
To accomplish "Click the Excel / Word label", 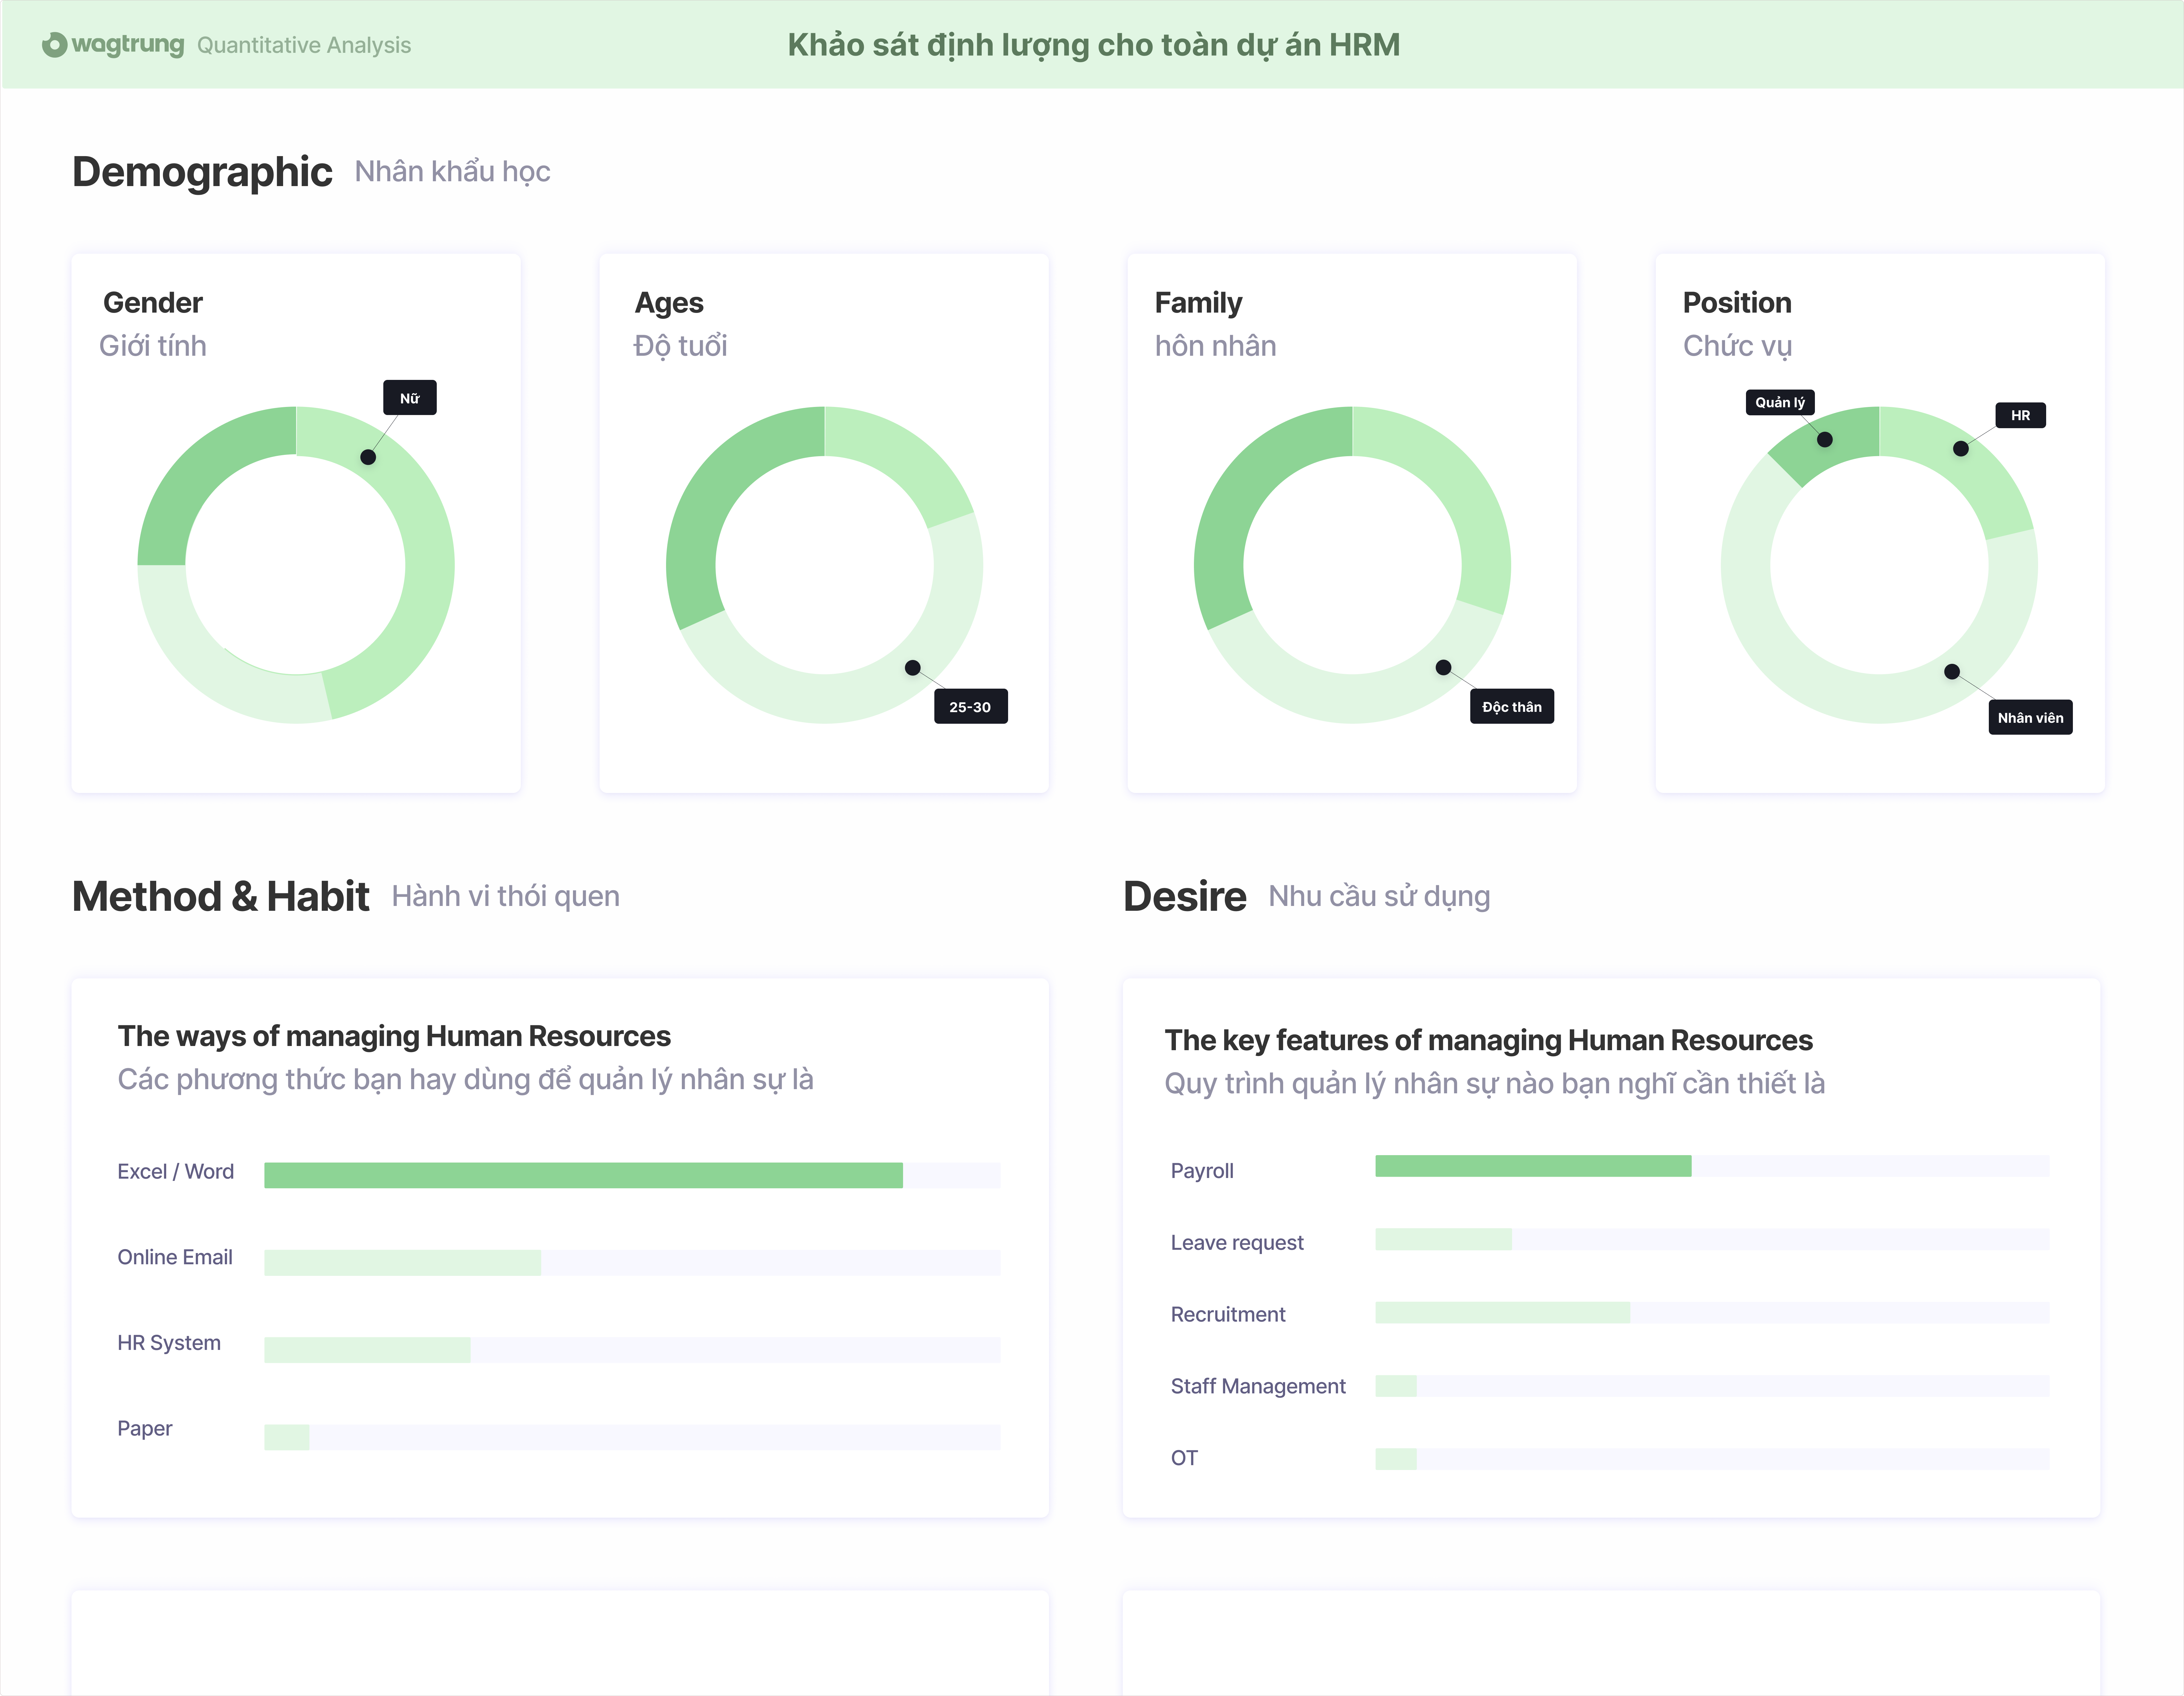I will 176,1171.
